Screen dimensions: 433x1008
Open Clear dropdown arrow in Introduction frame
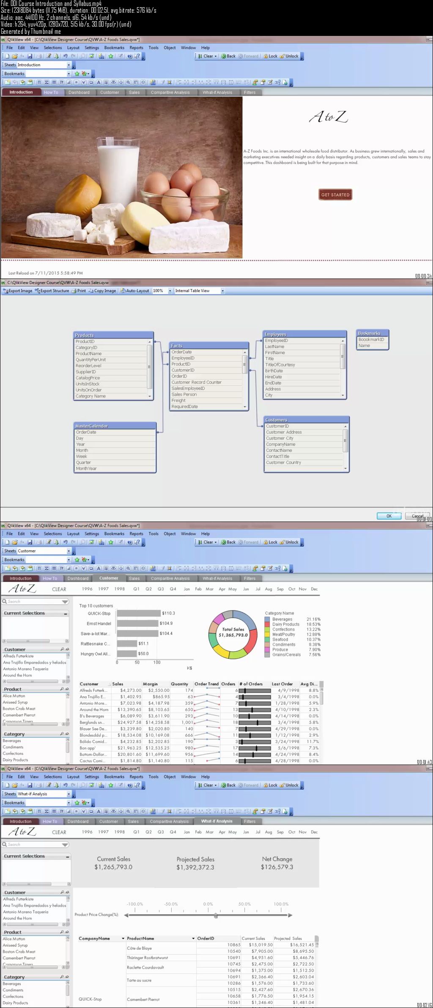[216, 56]
